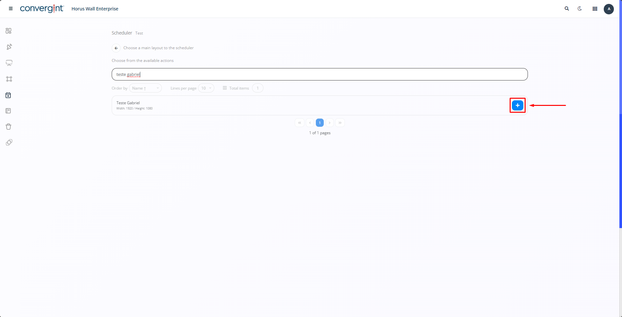
Task: Open the scheduler calendar sidebar icon
Action: (8, 95)
